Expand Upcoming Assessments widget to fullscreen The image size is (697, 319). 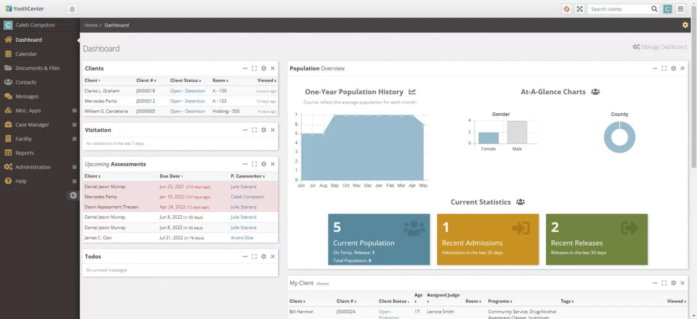[x=254, y=164]
